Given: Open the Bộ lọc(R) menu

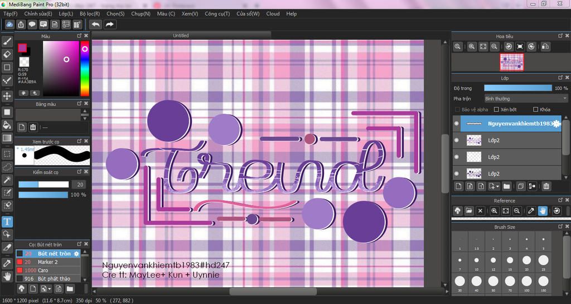Looking at the screenshot, I should [x=90, y=13].
